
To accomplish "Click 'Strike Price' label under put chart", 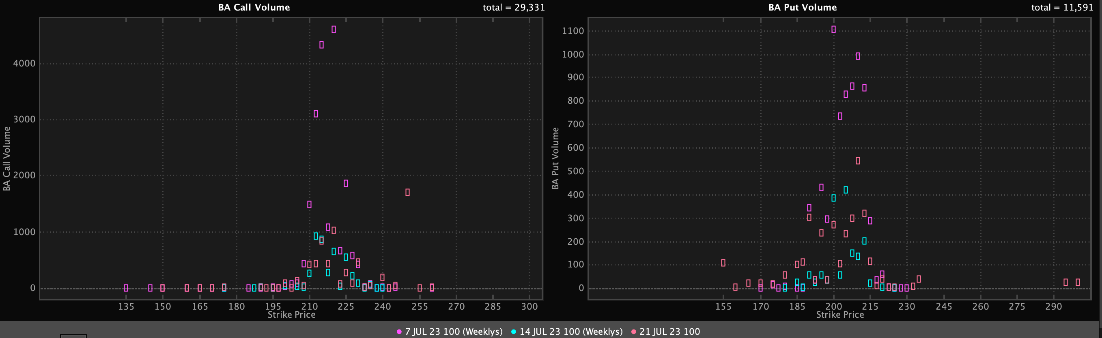I will pos(840,315).
